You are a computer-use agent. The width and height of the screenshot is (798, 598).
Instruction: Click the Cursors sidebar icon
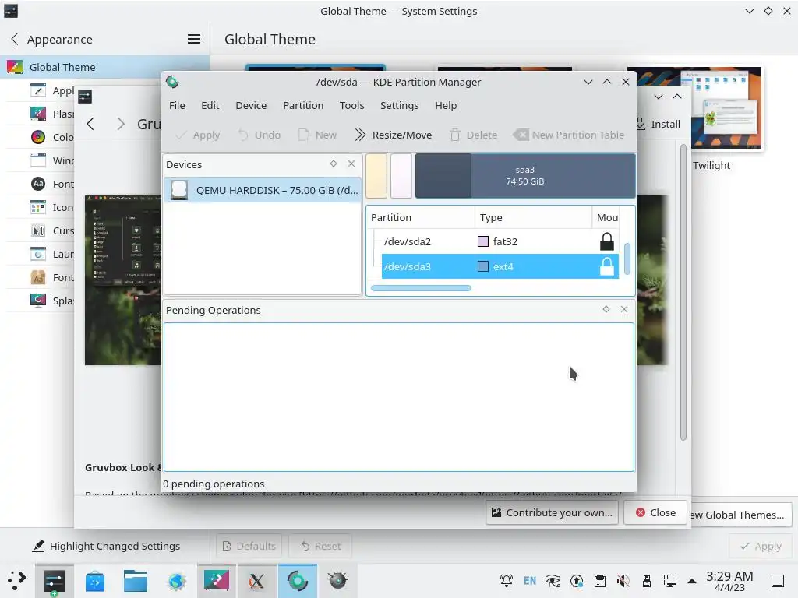(38, 230)
